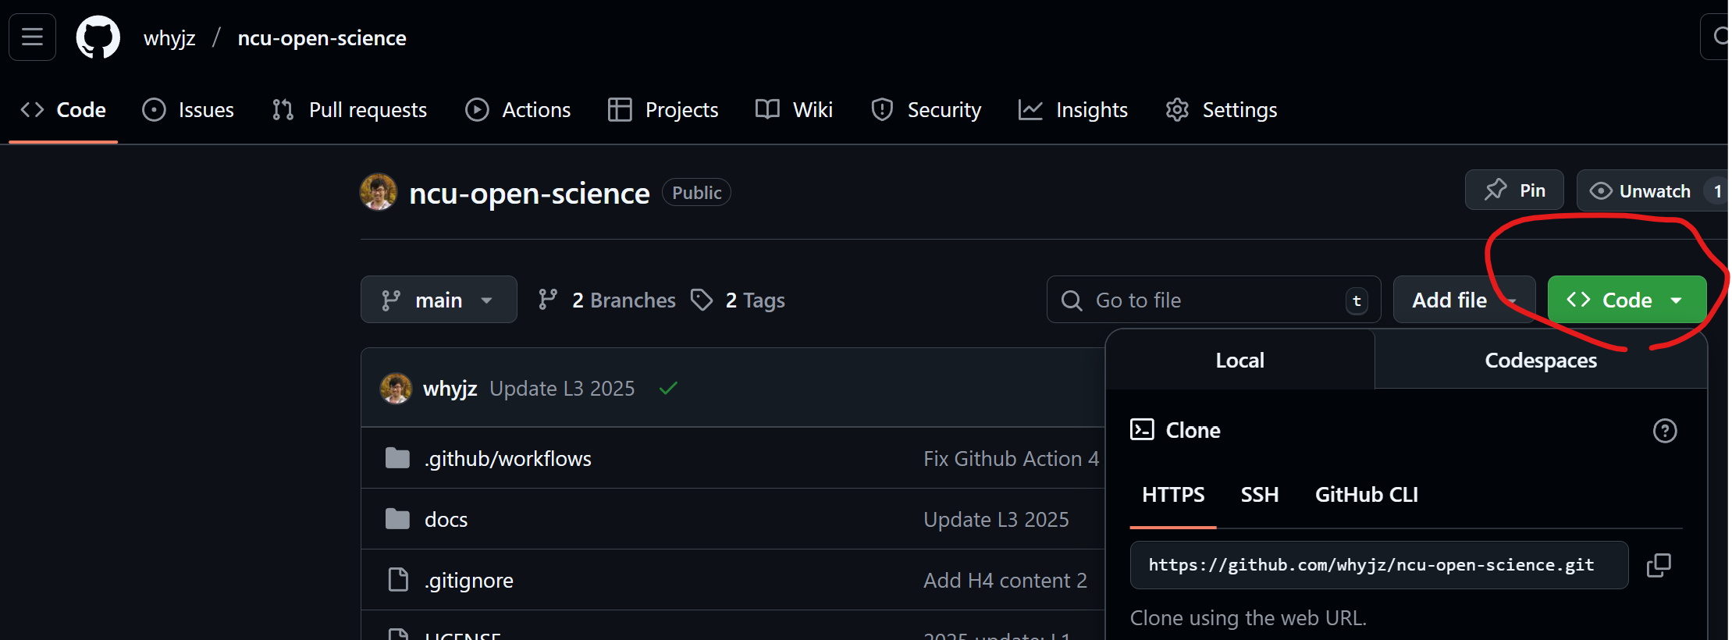Click the GitHub Octocat logo
Screen dimensions: 1732x640
[x=98, y=37]
